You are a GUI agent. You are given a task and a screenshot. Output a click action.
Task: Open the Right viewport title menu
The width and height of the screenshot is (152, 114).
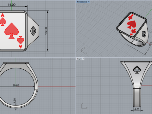pyautogui.click(x=79, y=59)
